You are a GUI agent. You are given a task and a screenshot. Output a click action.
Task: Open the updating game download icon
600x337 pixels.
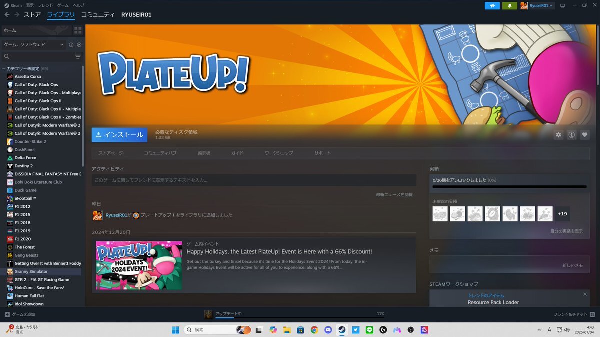tap(208, 314)
